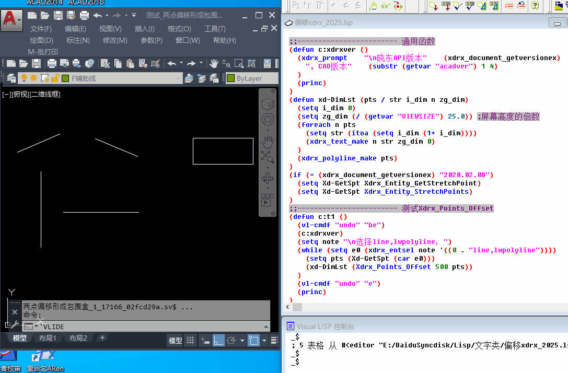Click the Orbit icon in the navigation bar
568x373 pixels.
point(268,179)
